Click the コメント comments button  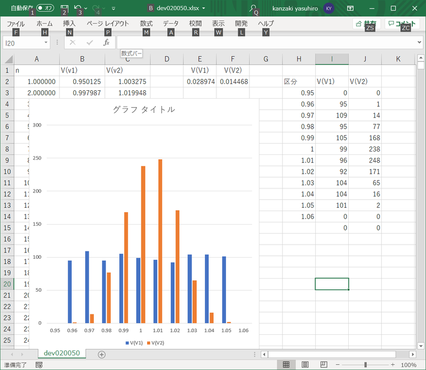point(402,24)
